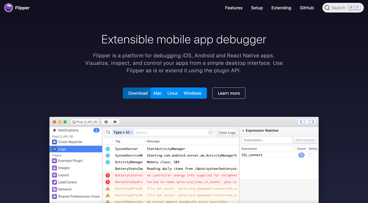The height and width of the screenshot is (203, 368).
Task: Click the screenshot camera icon
Action: click(106, 122)
